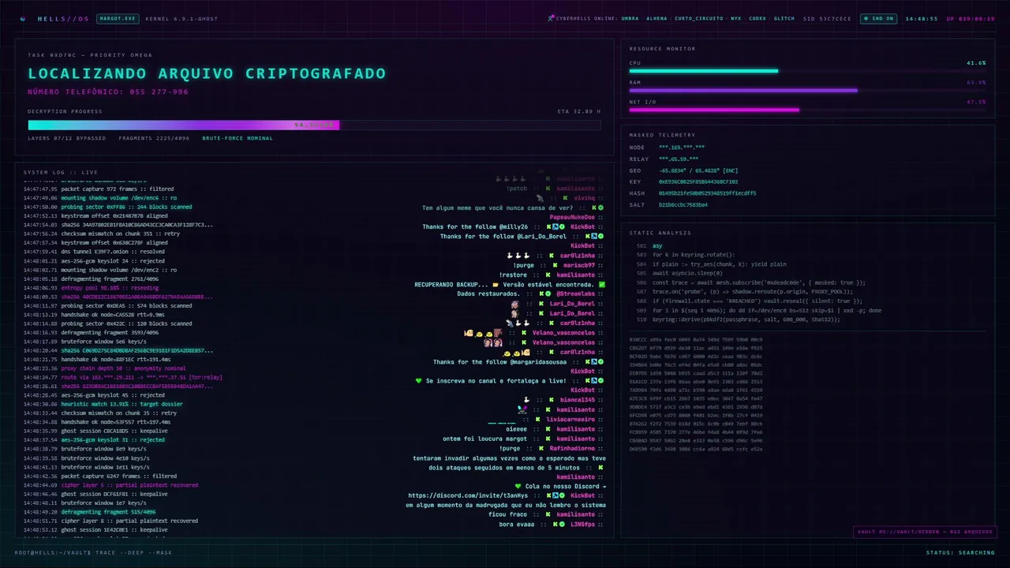Select UMBRA in the online list
Viewport: 1010px width, 568px height.
click(630, 18)
